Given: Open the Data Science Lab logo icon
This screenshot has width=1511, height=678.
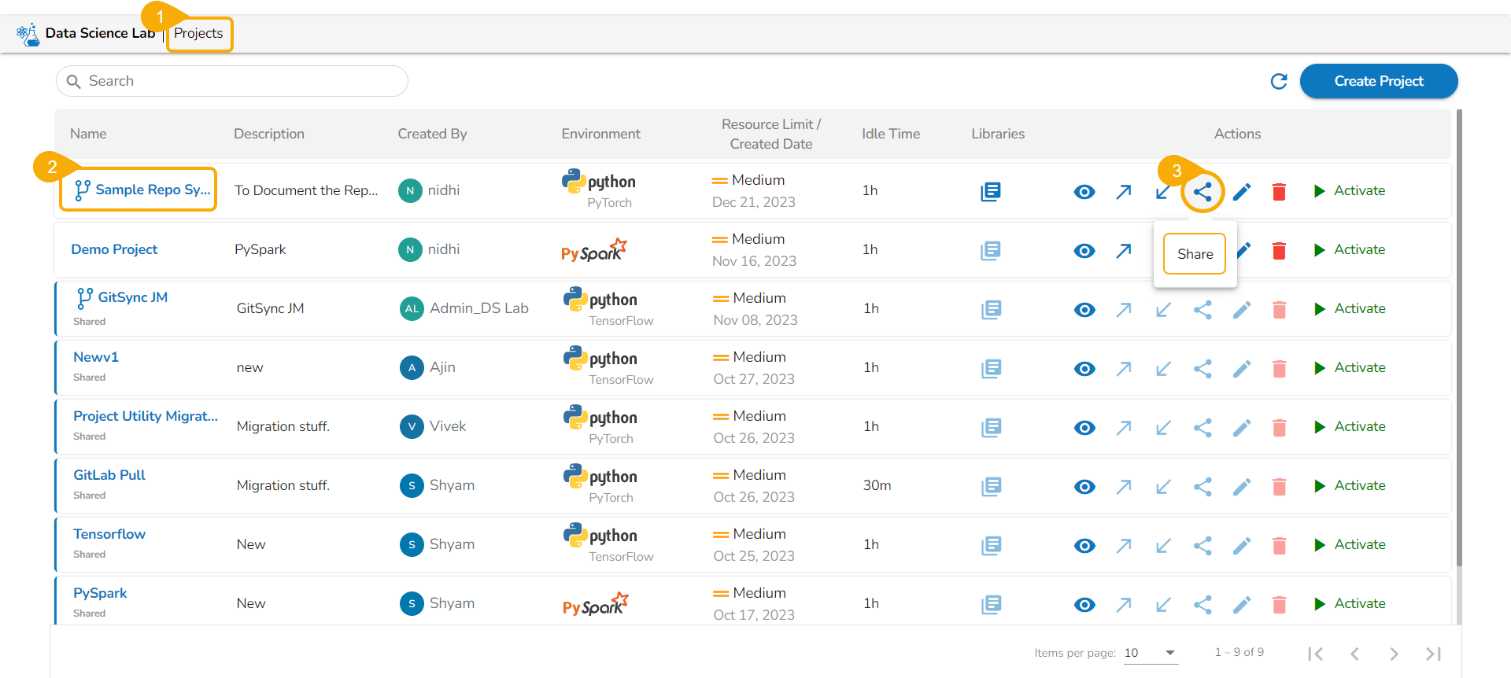Looking at the screenshot, I should pyautogui.click(x=28, y=34).
